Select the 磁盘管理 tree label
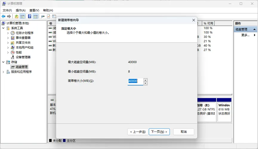The height and width of the screenshot is (149, 258). coord(22,67)
